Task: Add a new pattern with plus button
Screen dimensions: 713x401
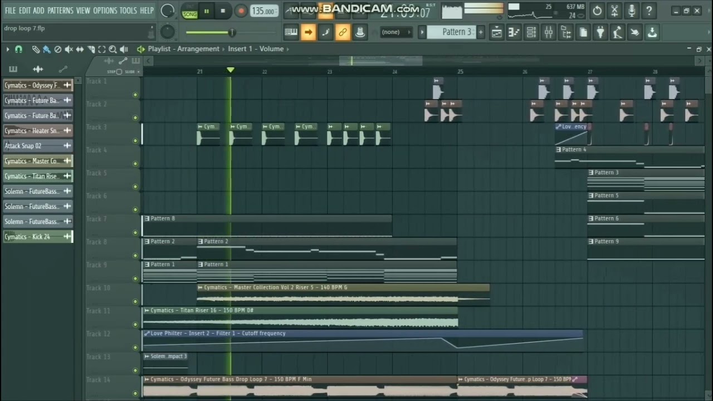Action: point(481,32)
